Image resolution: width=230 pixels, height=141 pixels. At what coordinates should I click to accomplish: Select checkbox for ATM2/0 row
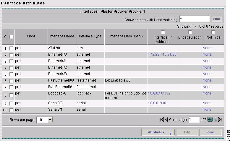11,48
